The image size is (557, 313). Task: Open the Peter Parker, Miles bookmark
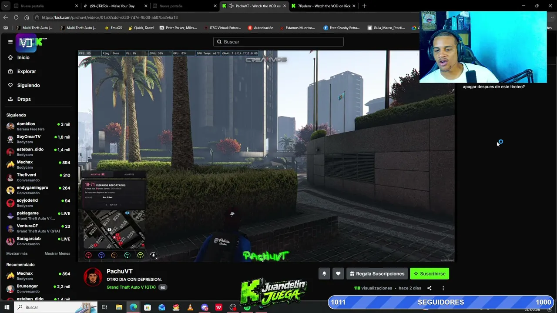click(178, 28)
